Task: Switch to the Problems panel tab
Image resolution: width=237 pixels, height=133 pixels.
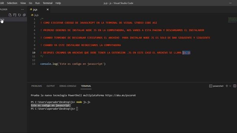Action: (37, 86)
